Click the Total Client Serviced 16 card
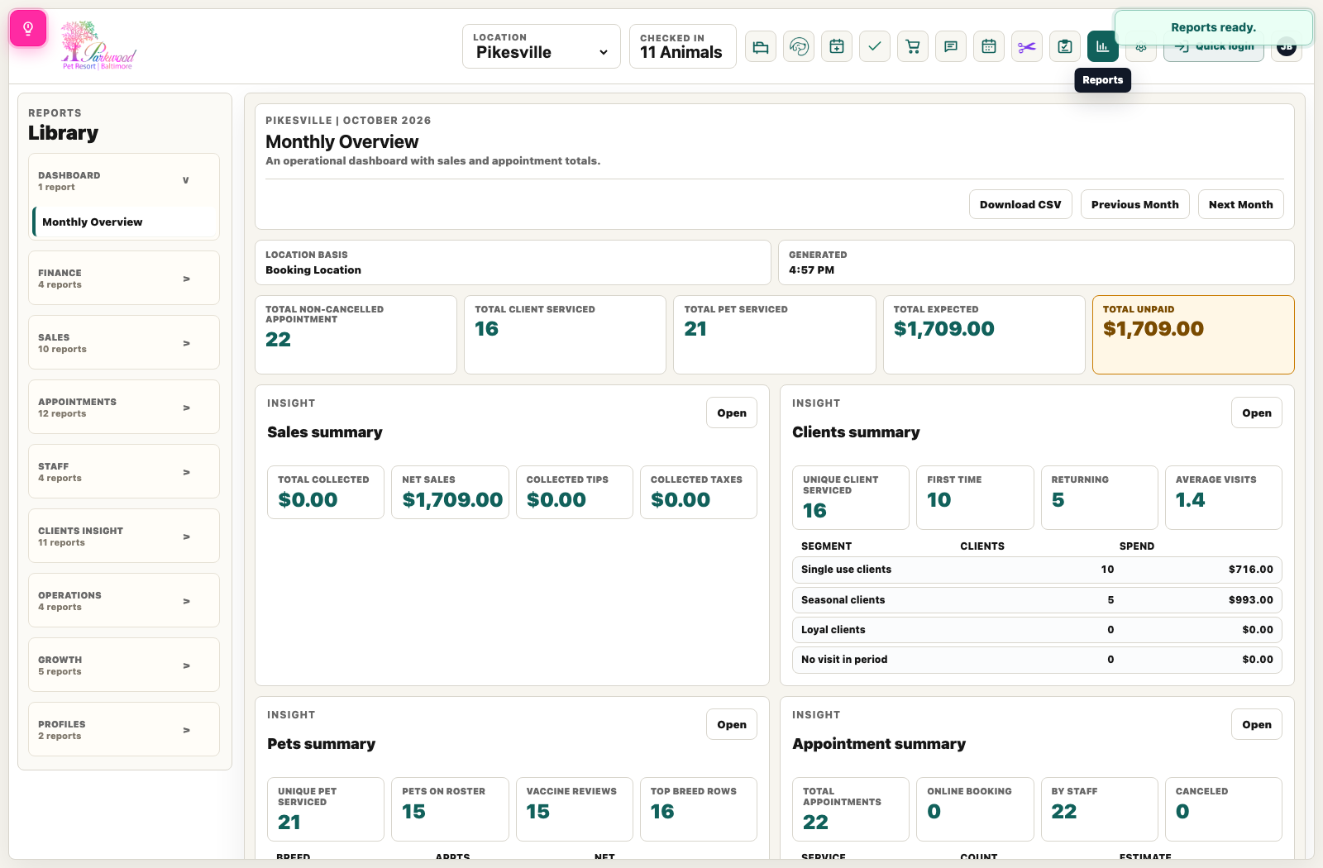Screen dimensions: 1323x868 565,335
